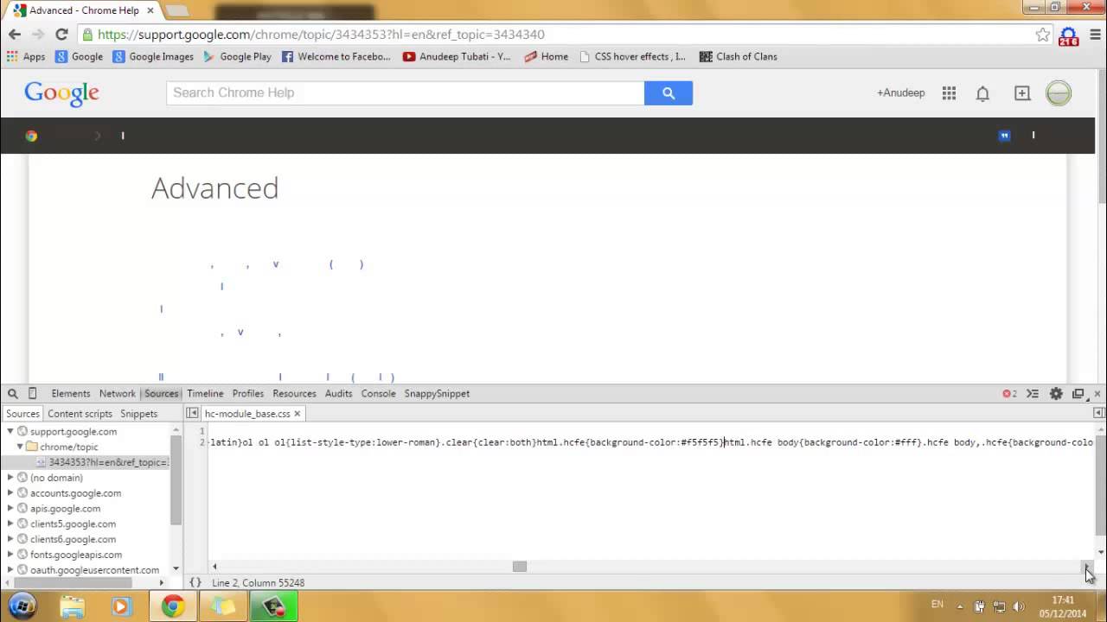
Task: Open the Google apps grid icon
Action: click(949, 93)
